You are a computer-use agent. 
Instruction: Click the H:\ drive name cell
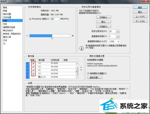click(x=40, y=63)
